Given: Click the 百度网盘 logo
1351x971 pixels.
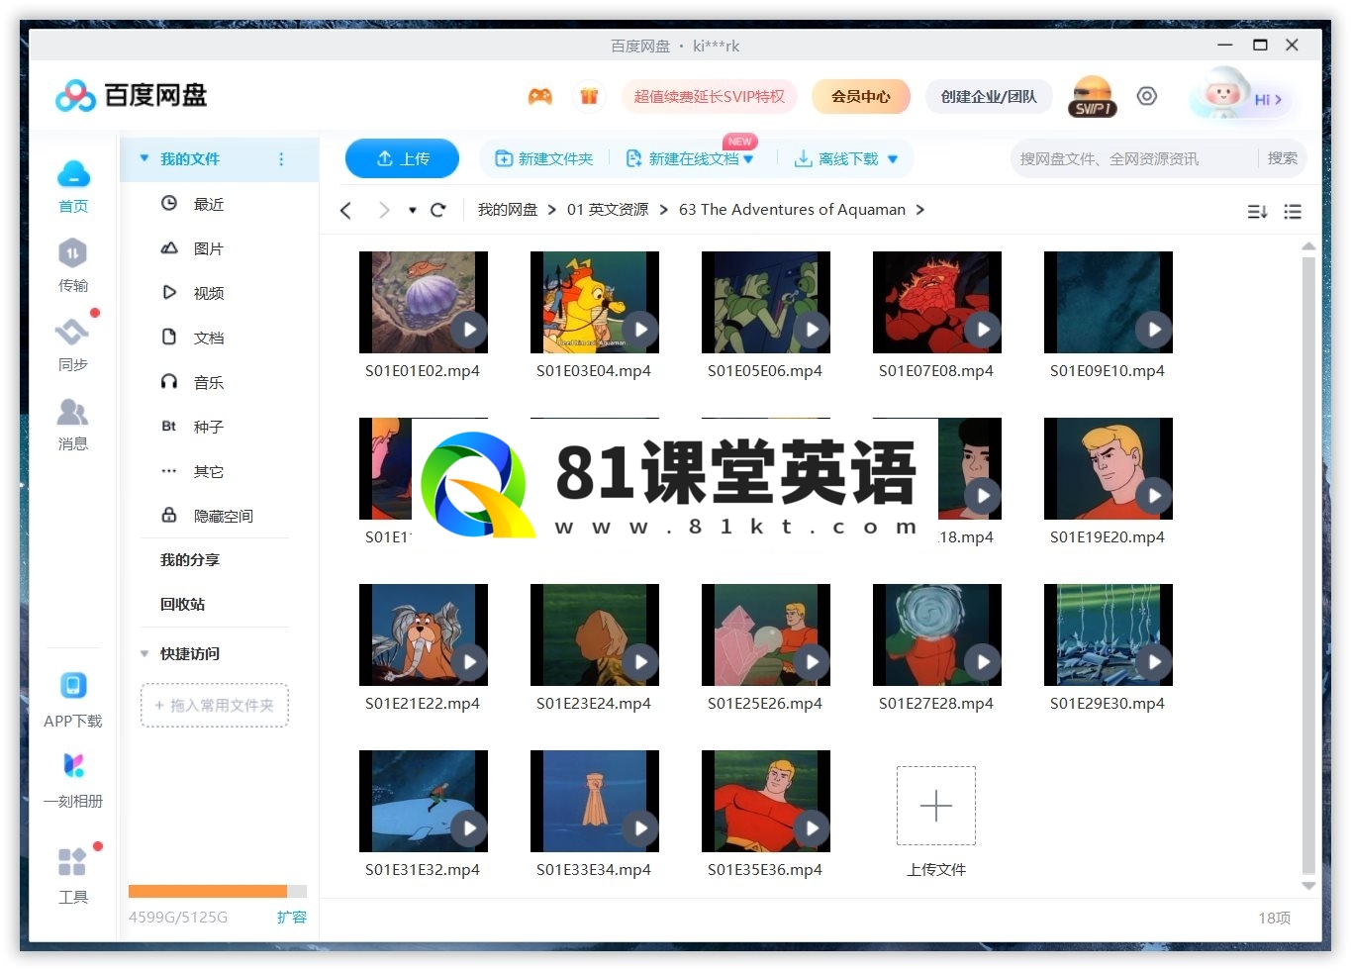Looking at the screenshot, I should coord(131,95).
